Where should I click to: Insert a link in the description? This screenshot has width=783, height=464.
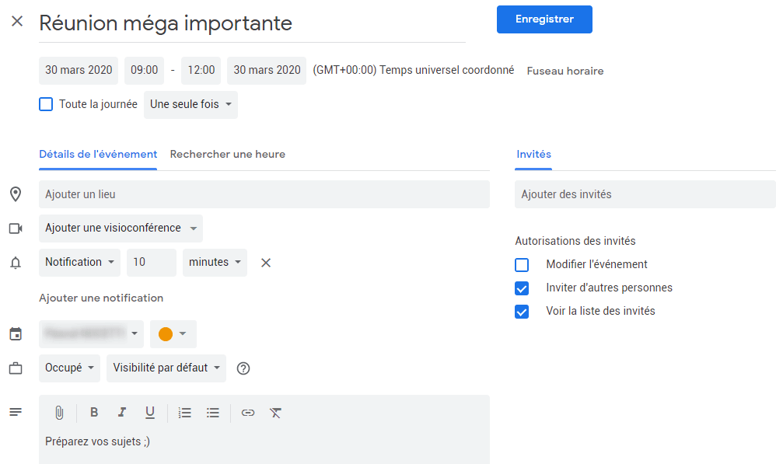247,413
